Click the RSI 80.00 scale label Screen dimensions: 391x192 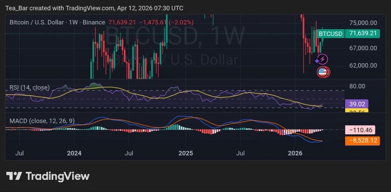pyautogui.click(x=357, y=86)
